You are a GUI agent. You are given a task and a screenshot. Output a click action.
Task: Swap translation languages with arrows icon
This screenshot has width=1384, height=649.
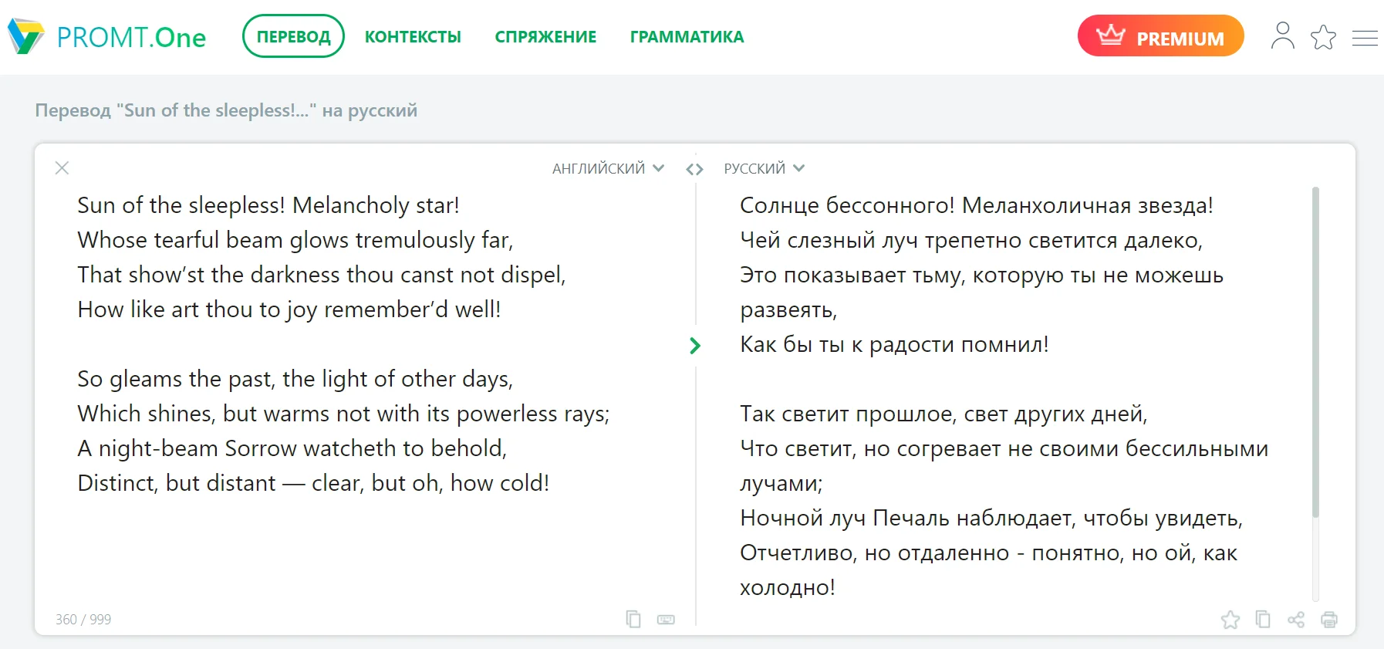tap(694, 169)
